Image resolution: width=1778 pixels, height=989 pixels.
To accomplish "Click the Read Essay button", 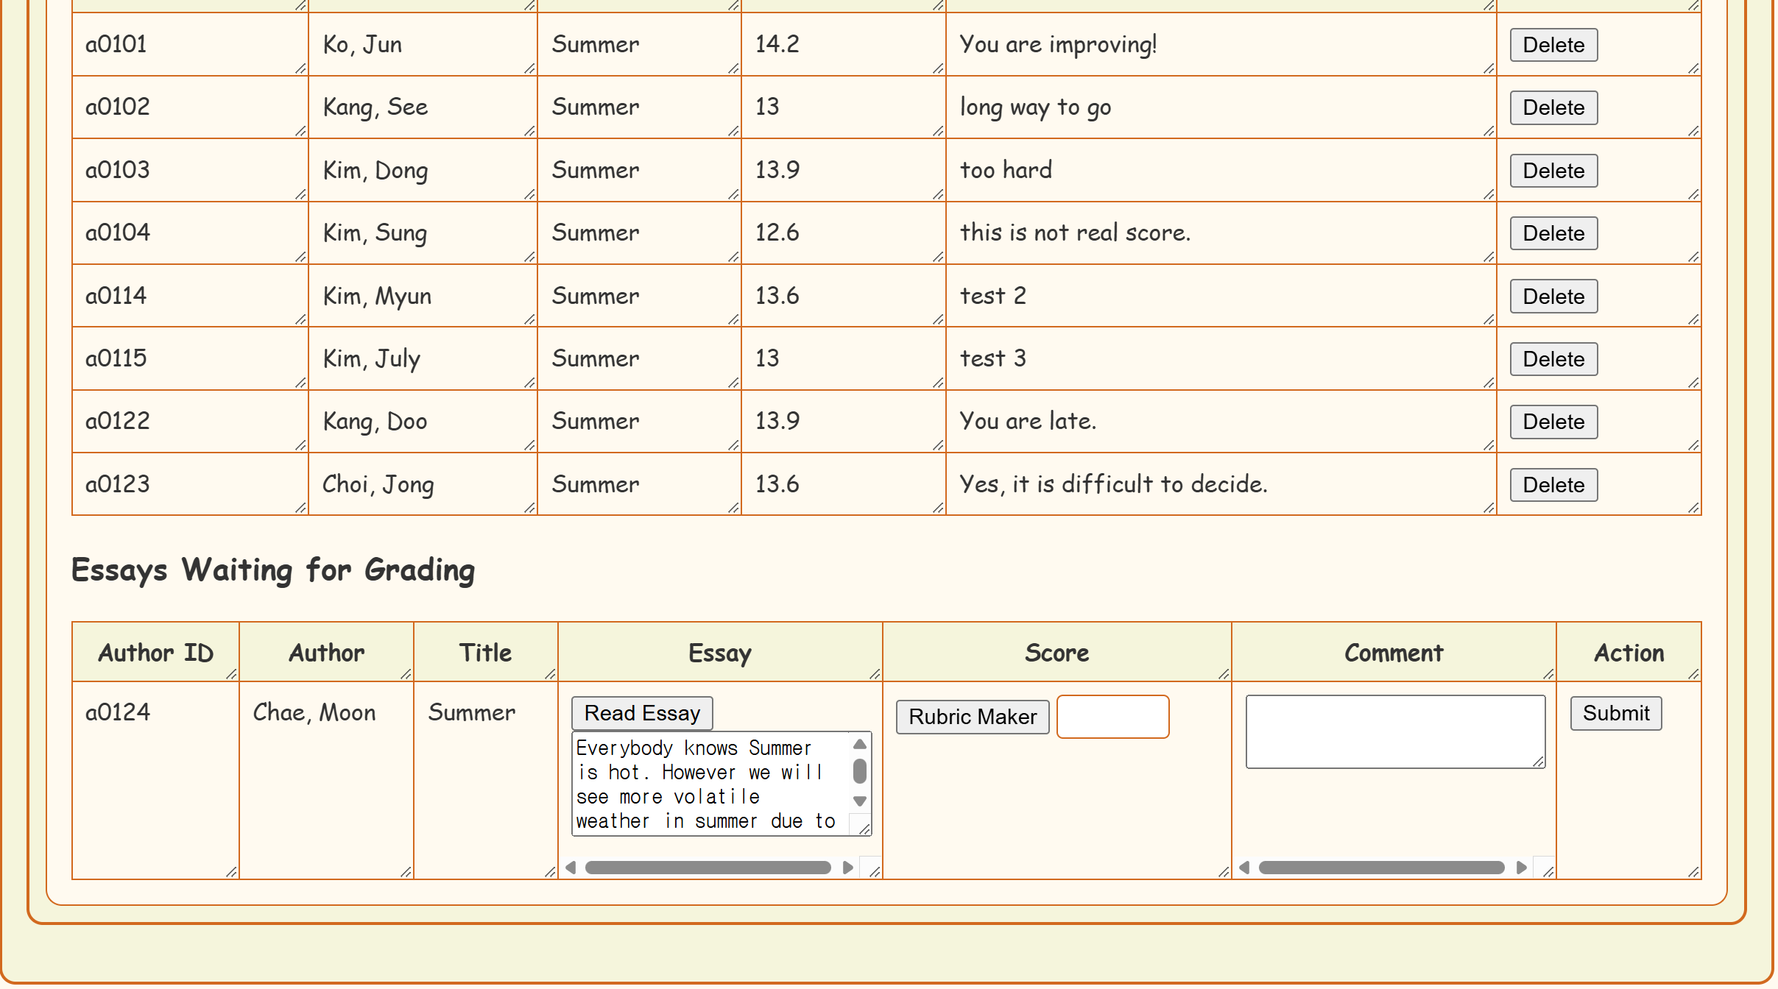I will (x=641, y=713).
